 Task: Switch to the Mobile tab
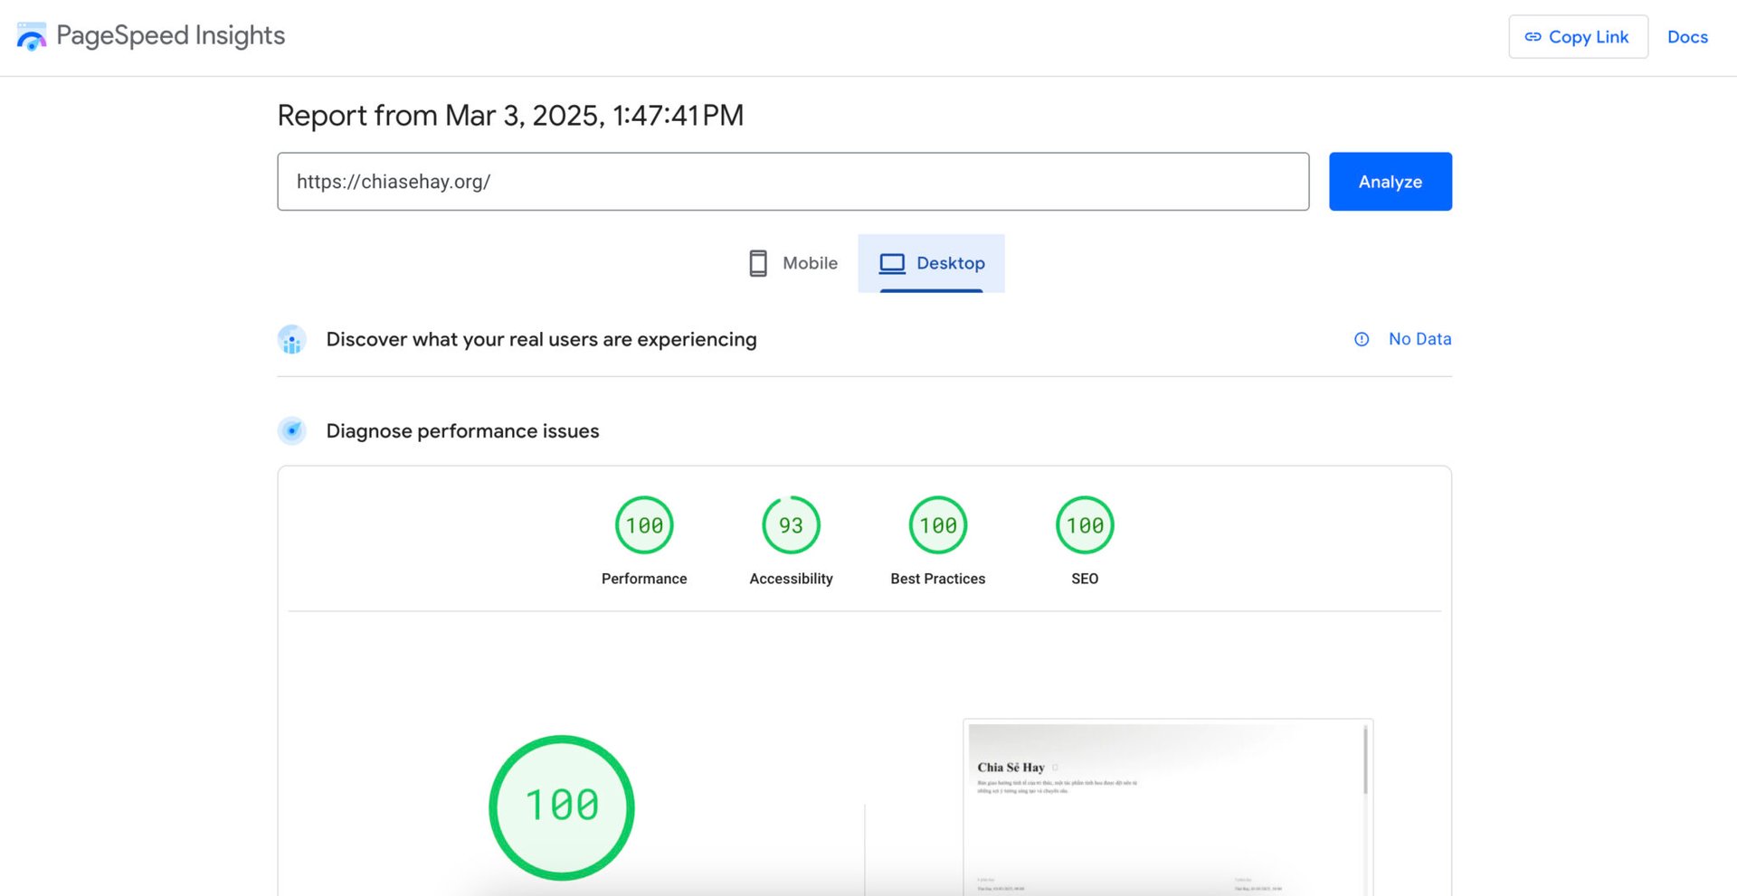793,263
